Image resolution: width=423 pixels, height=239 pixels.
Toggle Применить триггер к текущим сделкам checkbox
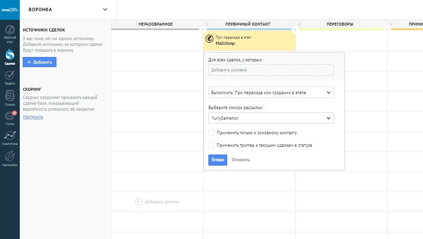(211, 145)
